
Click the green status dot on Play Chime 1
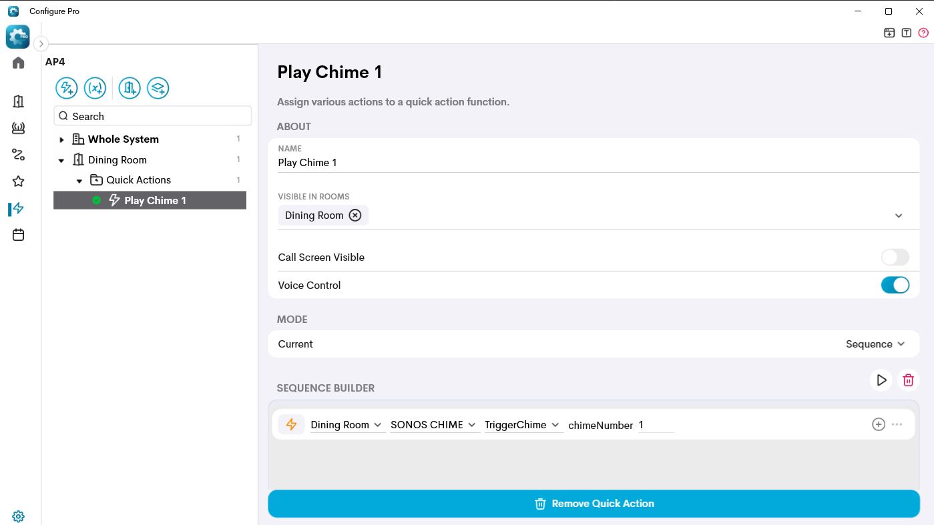click(96, 200)
